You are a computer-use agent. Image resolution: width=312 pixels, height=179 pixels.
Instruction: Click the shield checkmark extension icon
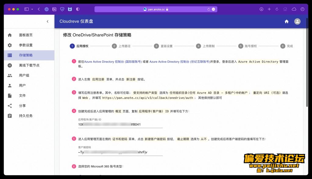coord(62,9)
